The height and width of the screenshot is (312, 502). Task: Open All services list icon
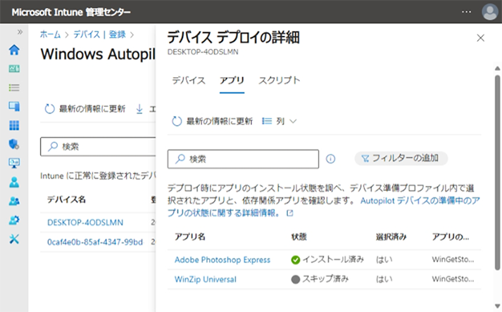tap(14, 88)
